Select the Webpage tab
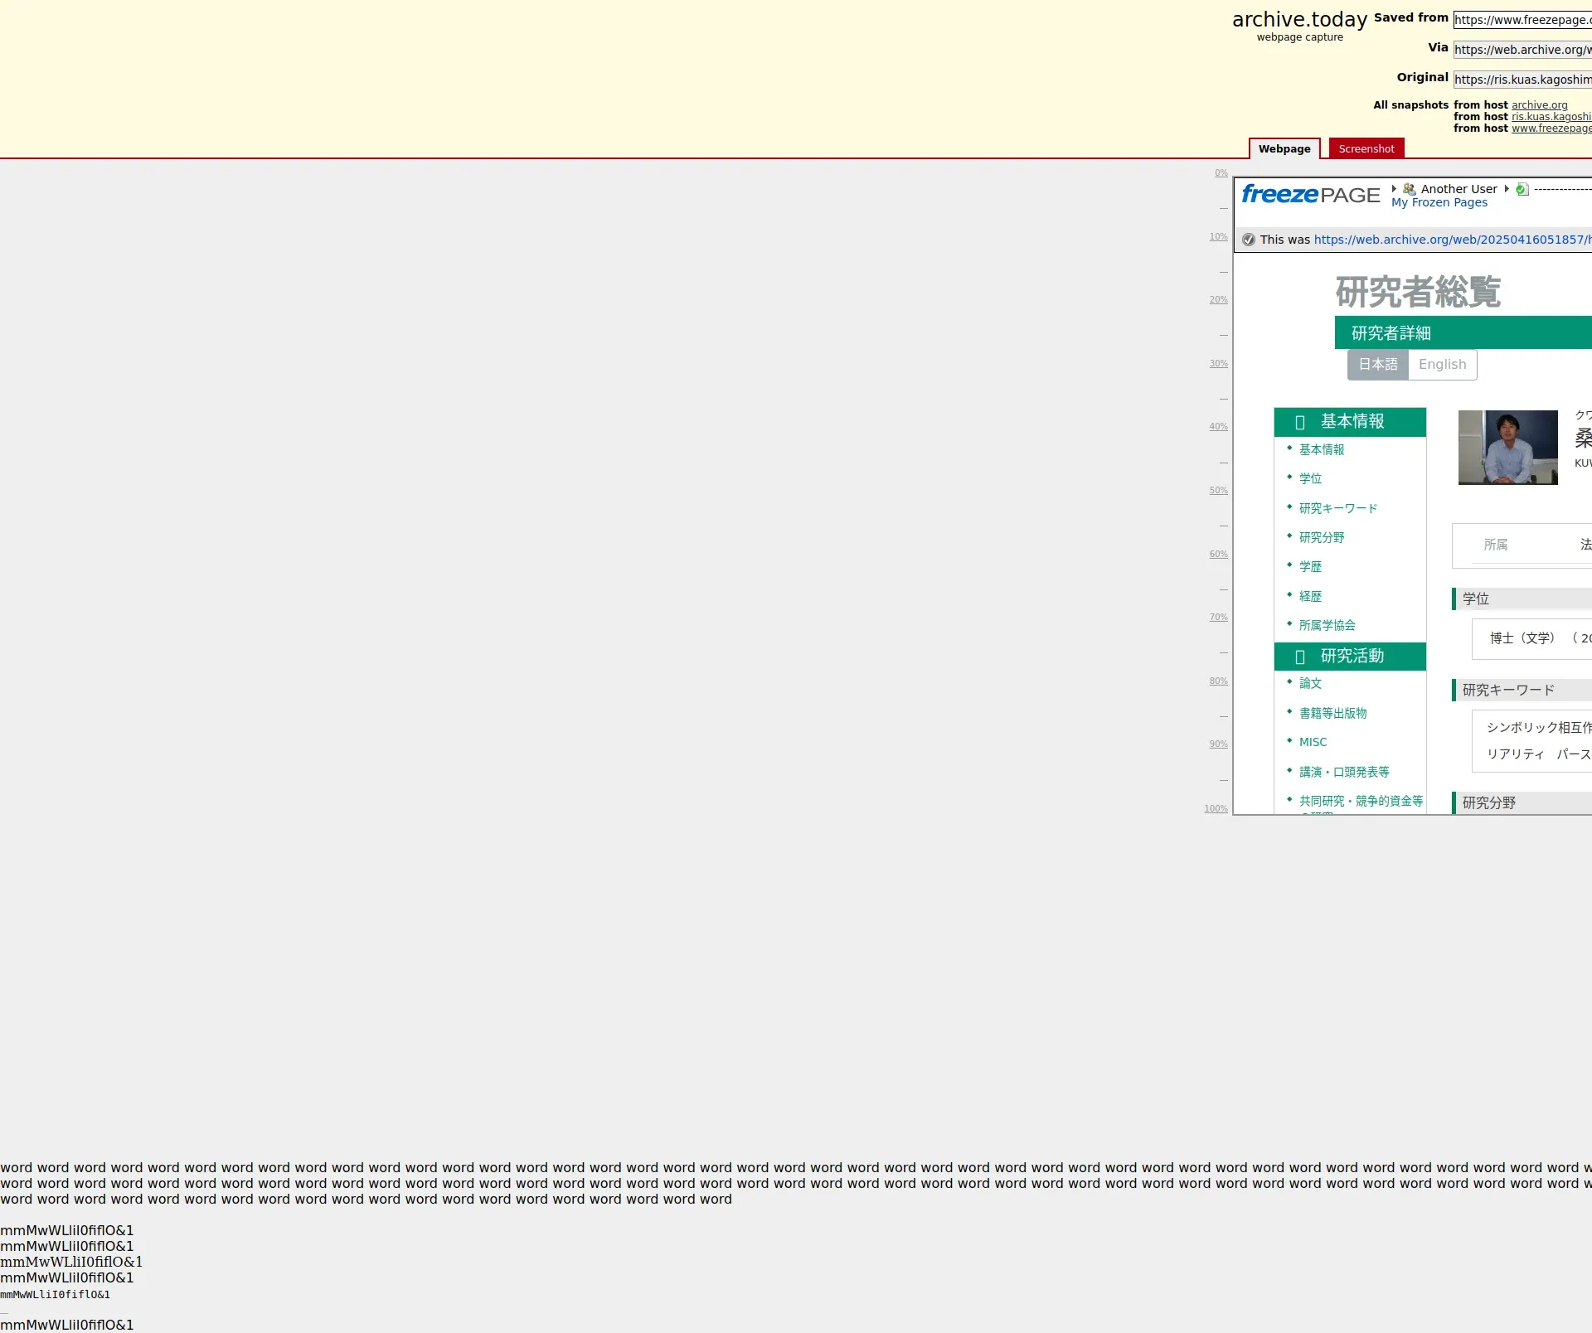The image size is (1592, 1333). (1284, 149)
